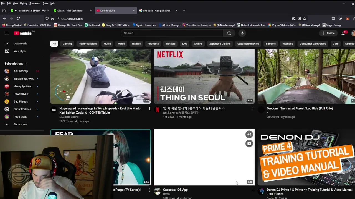Open the Enchanted Forest Log Ride thumbnail
Image resolution: width=355 pixels, height=199 pixels.
point(306,77)
